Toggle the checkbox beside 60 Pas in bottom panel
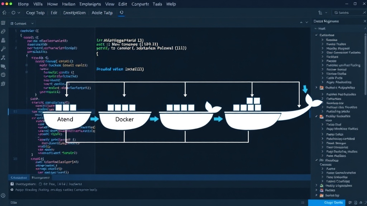Image resolution: width=367 pixels, height=206 pixels. 40,184
